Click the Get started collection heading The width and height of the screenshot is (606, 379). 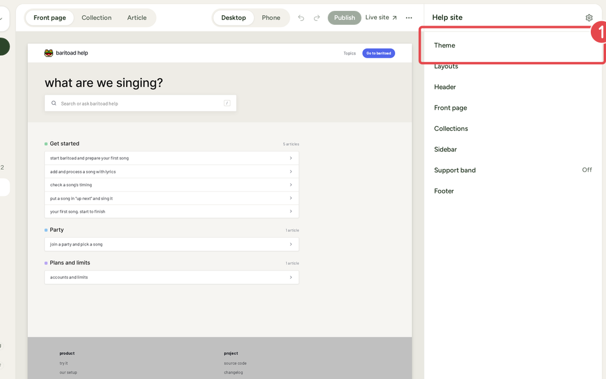click(65, 144)
